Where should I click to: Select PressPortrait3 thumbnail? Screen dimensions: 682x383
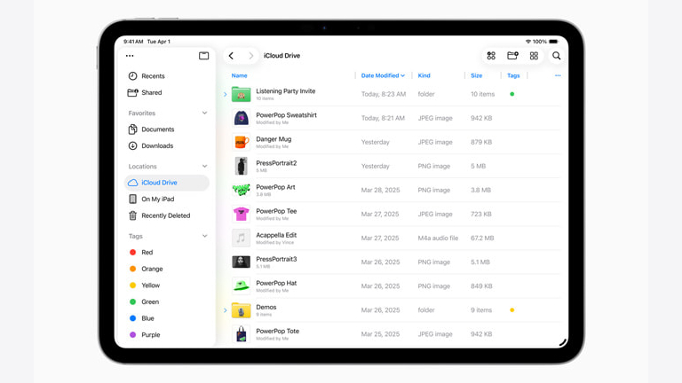[x=241, y=262]
